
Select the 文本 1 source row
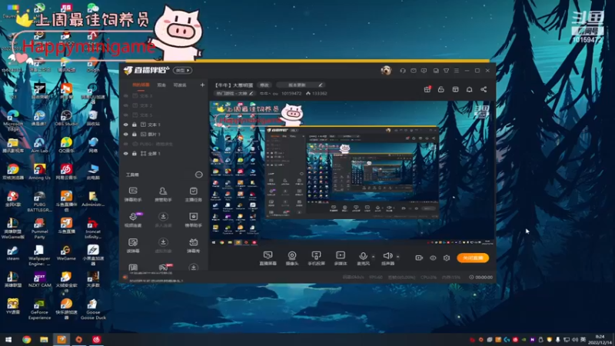164,125
